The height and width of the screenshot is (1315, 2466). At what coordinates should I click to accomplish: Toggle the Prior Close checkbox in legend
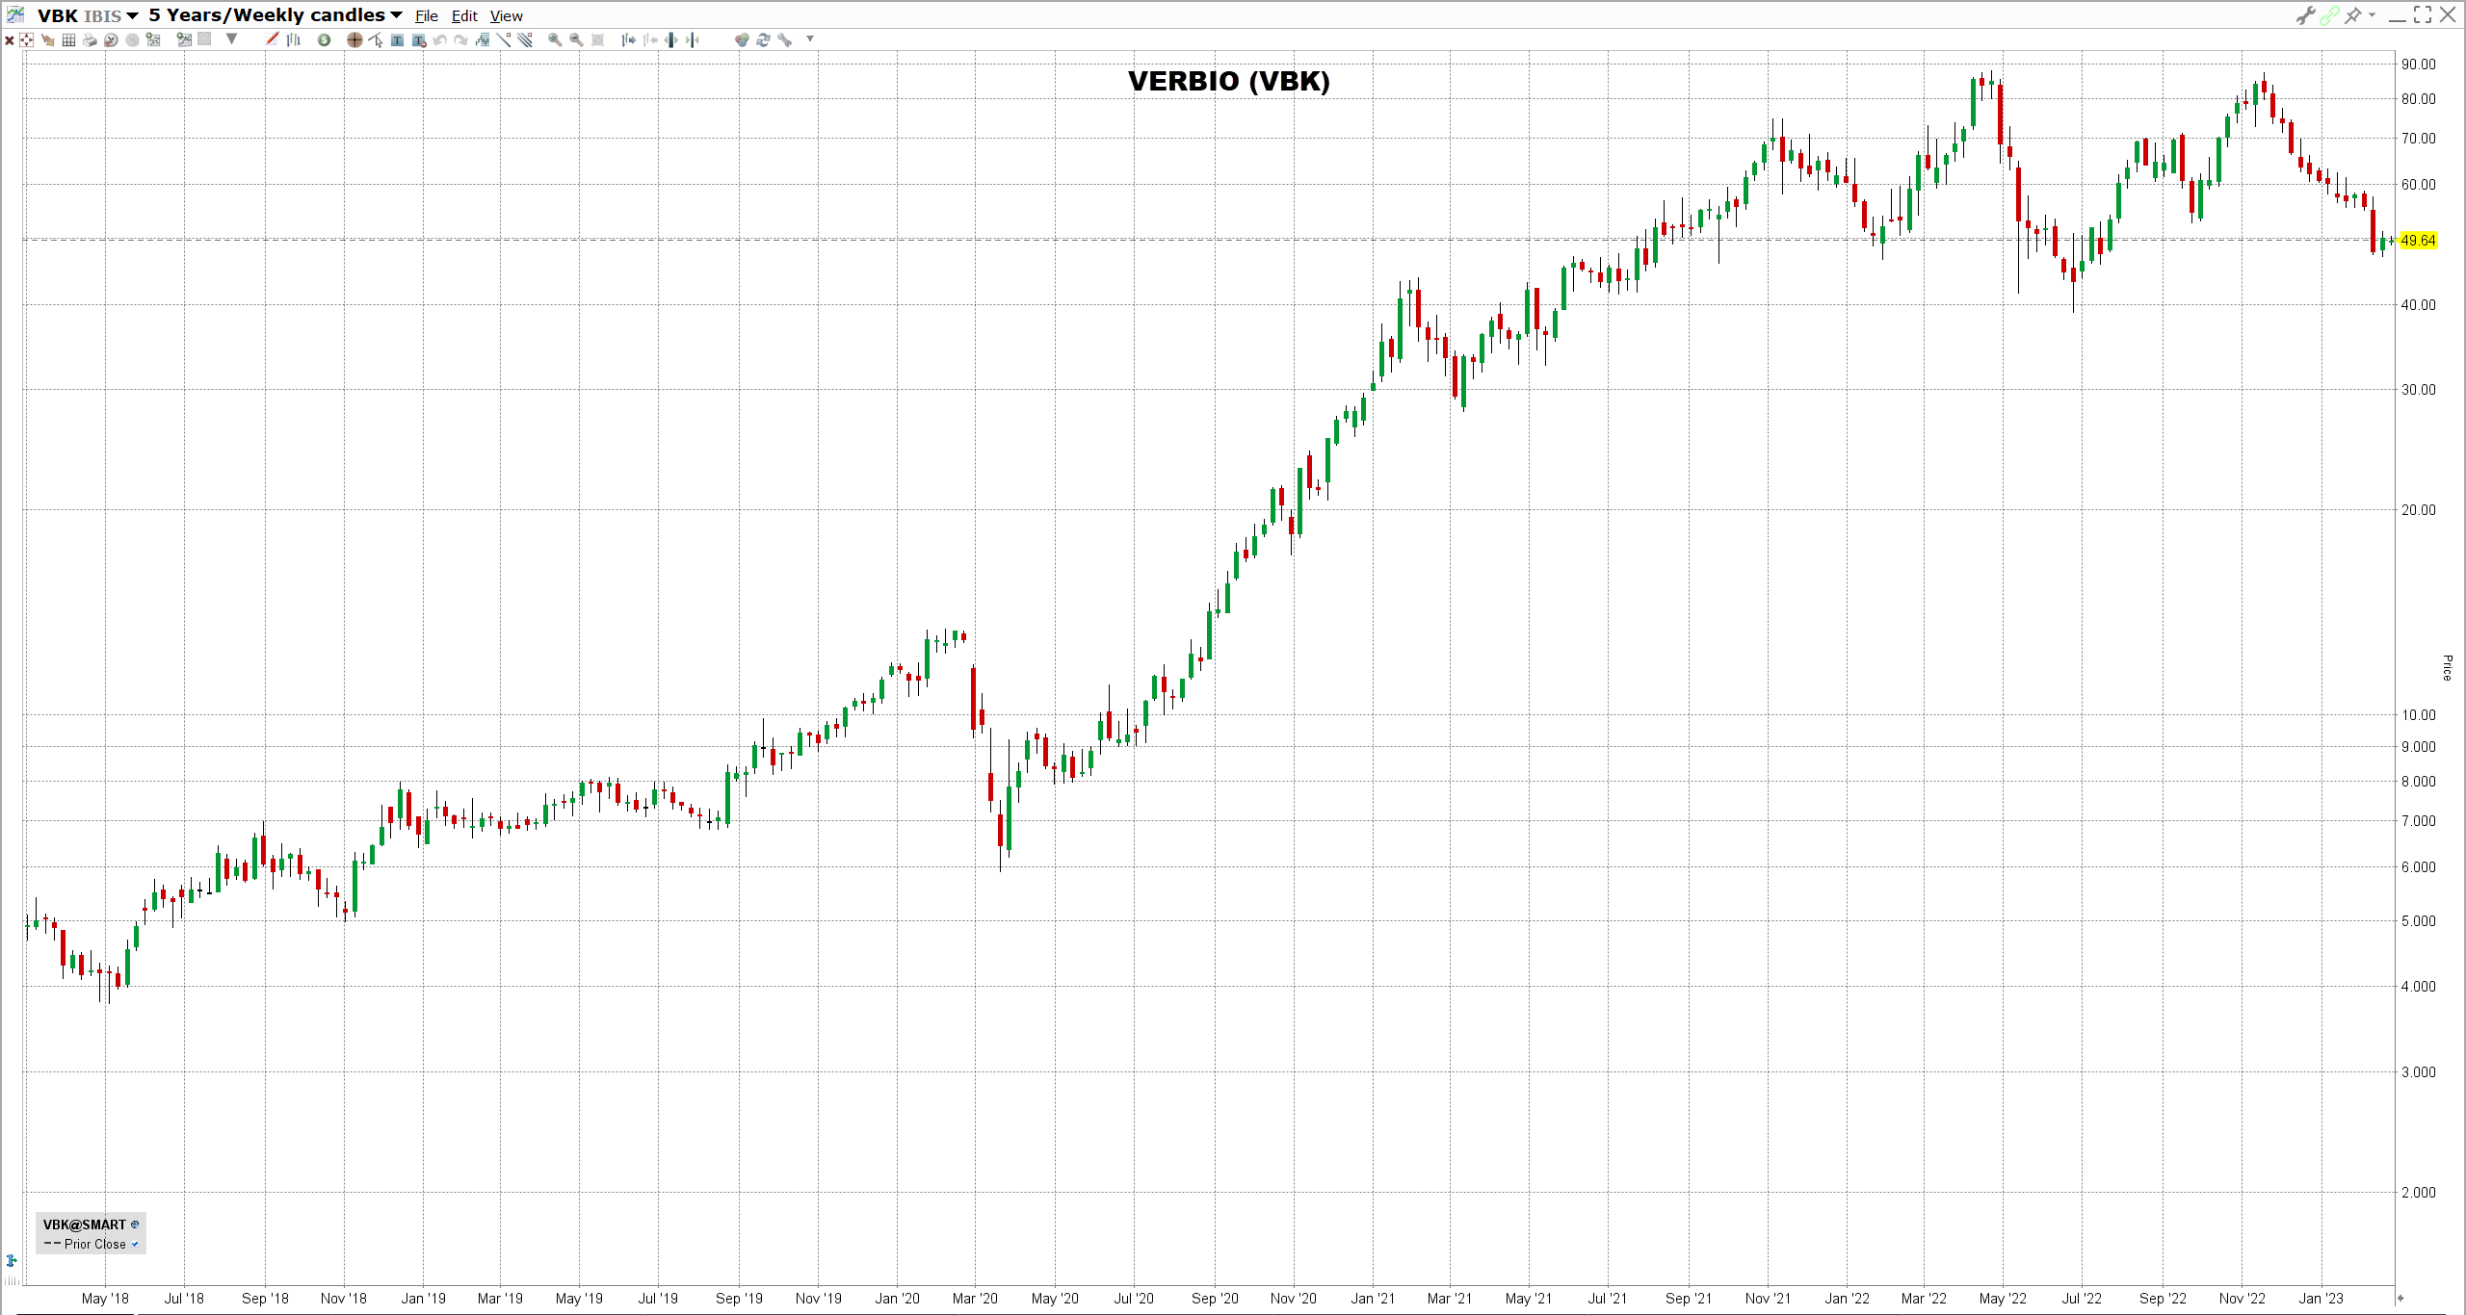click(135, 1244)
